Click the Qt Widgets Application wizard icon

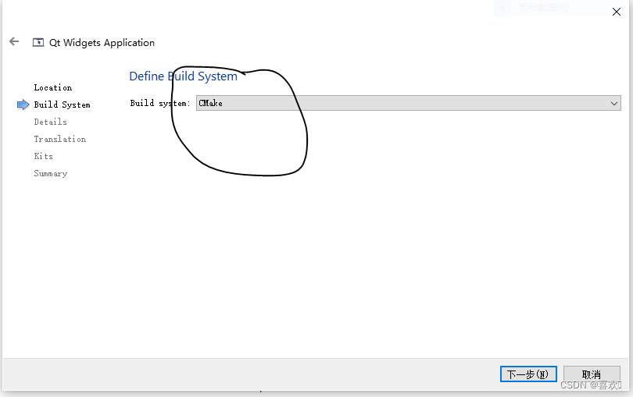(x=38, y=42)
